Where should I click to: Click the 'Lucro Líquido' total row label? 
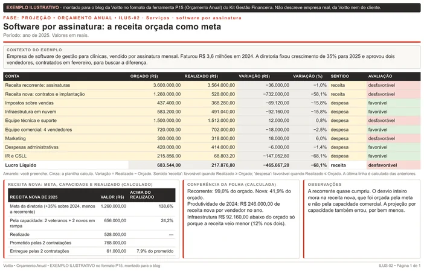click(21, 165)
